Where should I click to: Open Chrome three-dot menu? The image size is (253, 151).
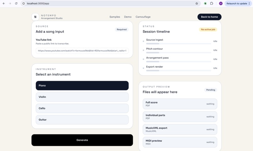pos(249,3)
